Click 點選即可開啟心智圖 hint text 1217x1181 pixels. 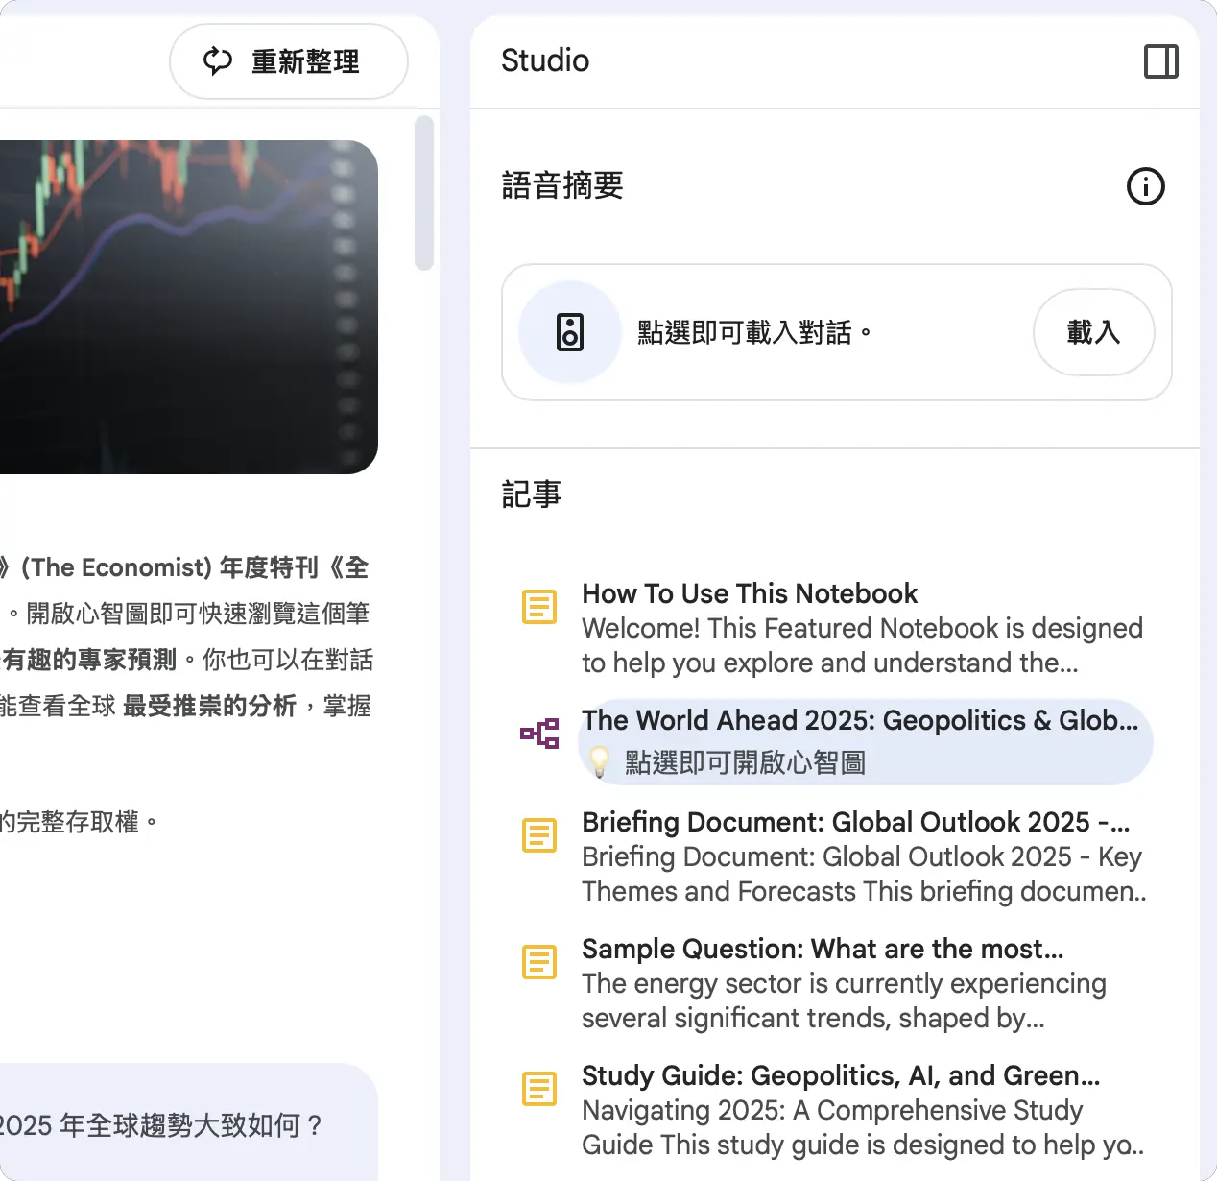click(x=745, y=763)
